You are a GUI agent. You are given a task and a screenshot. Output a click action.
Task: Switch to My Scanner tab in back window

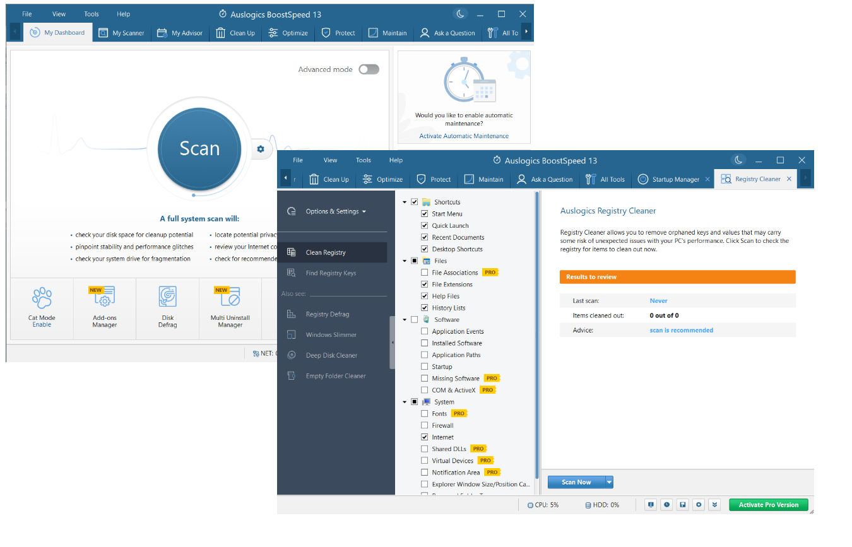(122, 33)
